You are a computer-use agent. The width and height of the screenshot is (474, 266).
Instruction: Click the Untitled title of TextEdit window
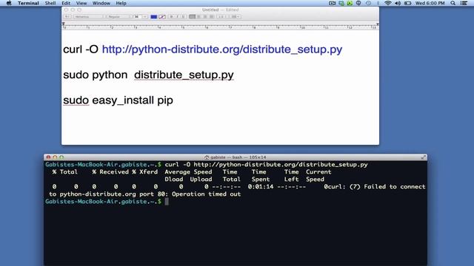(x=210, y=10)
